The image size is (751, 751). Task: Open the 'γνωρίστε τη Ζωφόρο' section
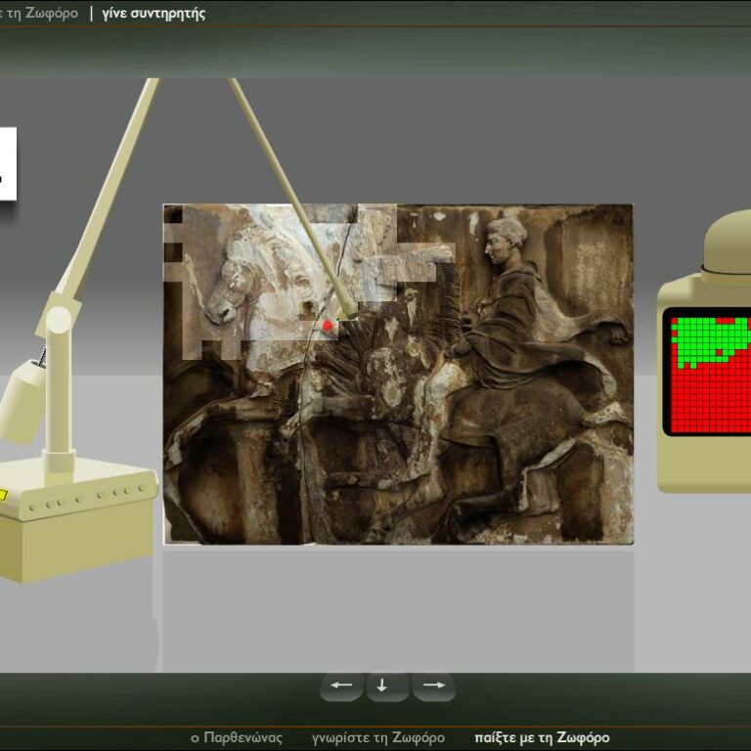(x=378, y=737)
